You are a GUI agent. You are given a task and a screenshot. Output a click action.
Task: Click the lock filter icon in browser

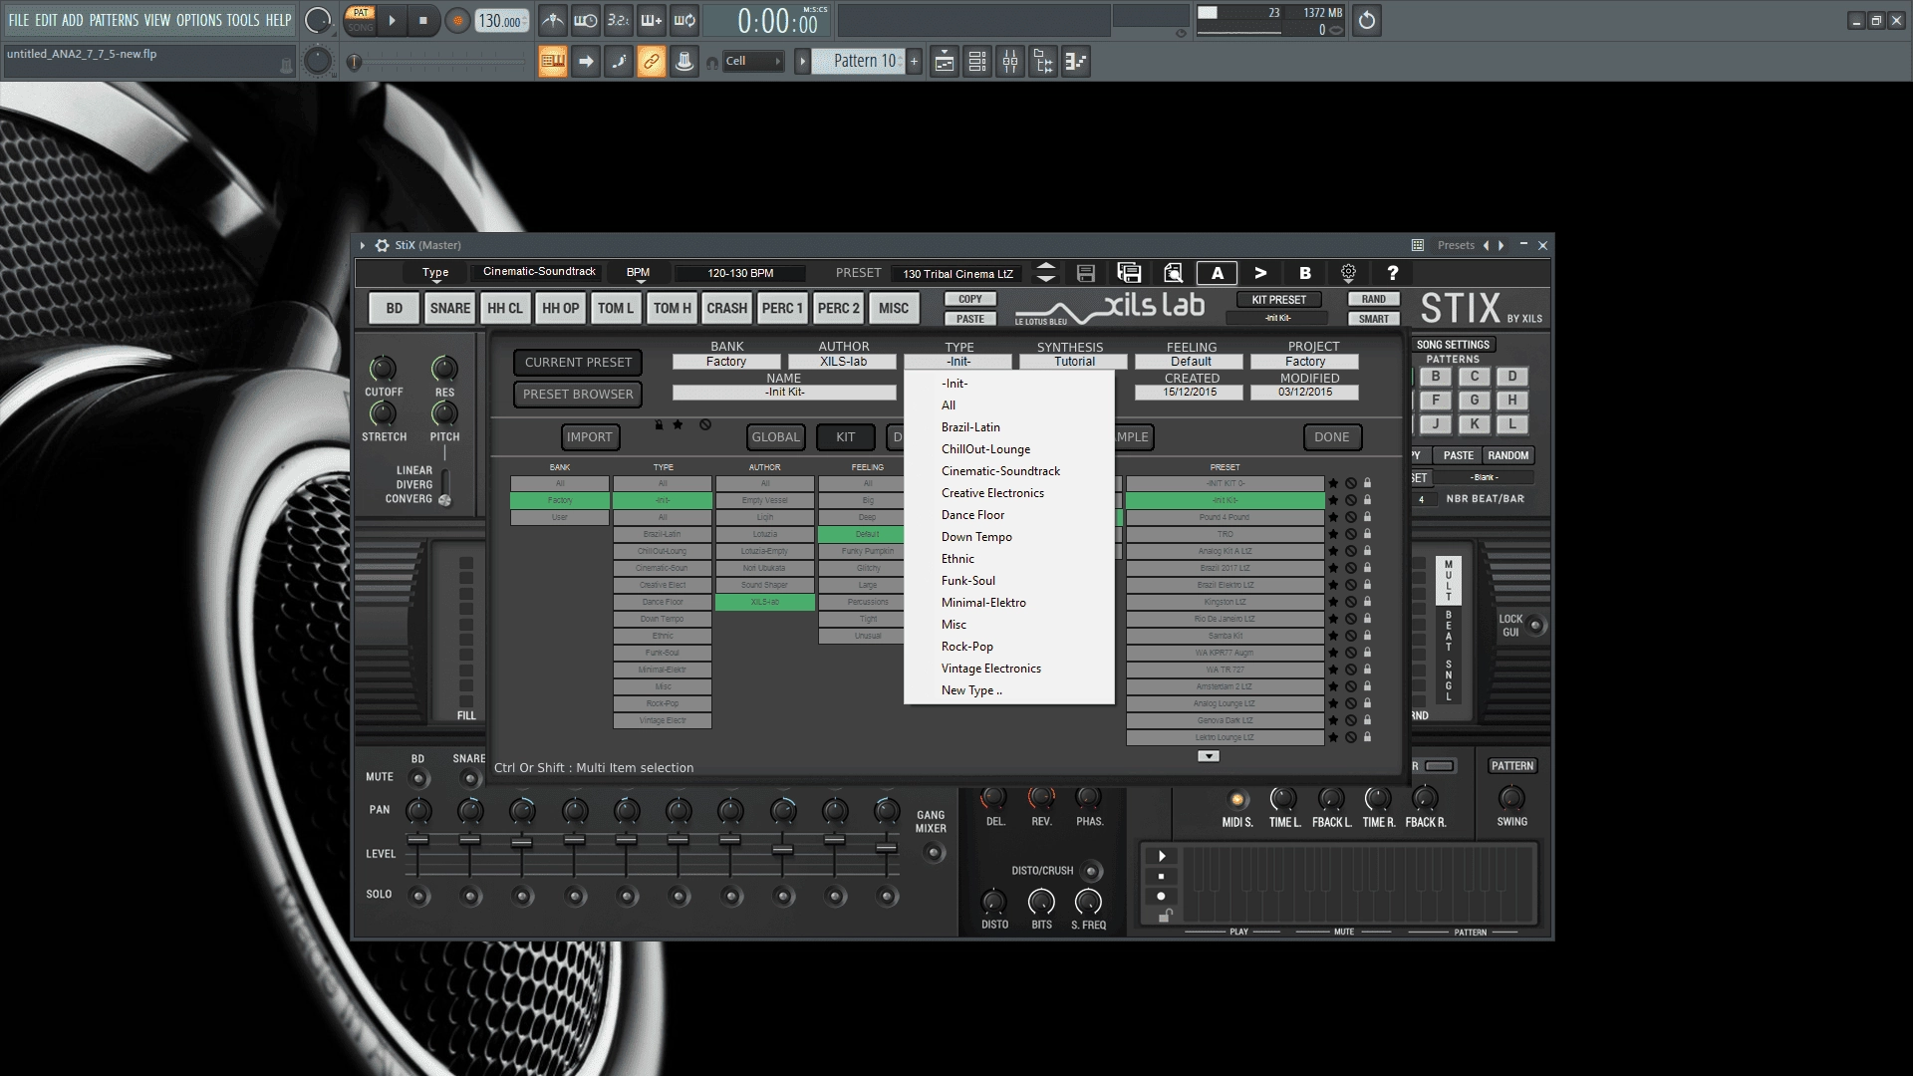pos(659,424)
